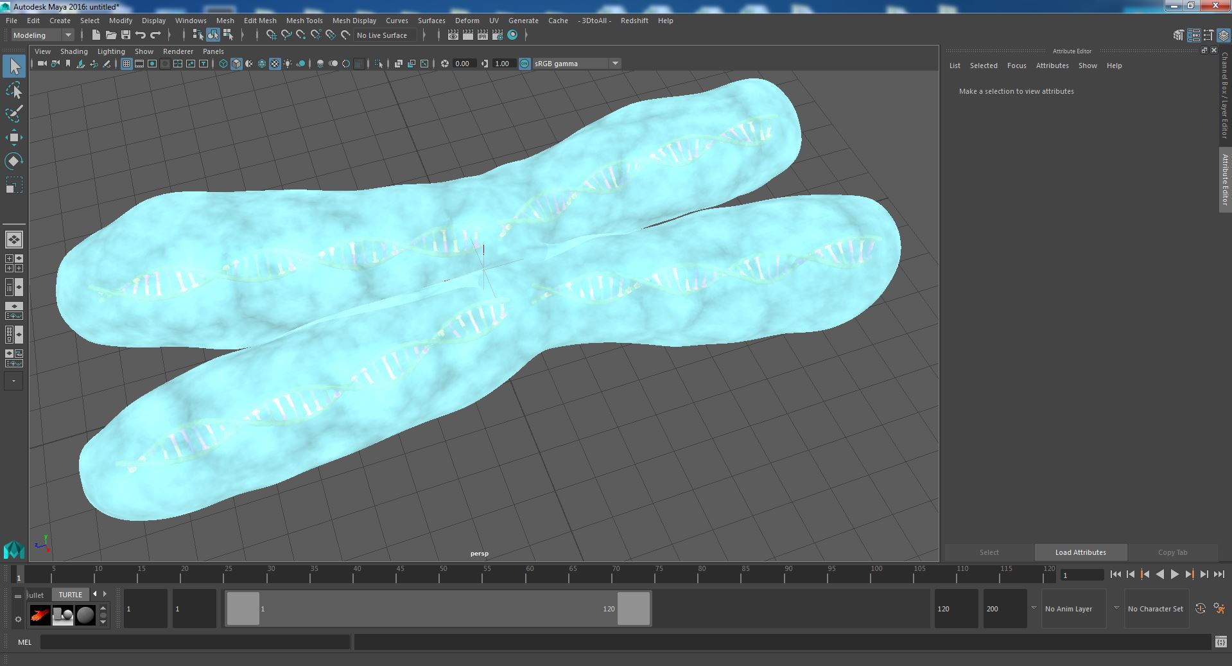
Task: Go to start of playback range
Action: 1115,574
